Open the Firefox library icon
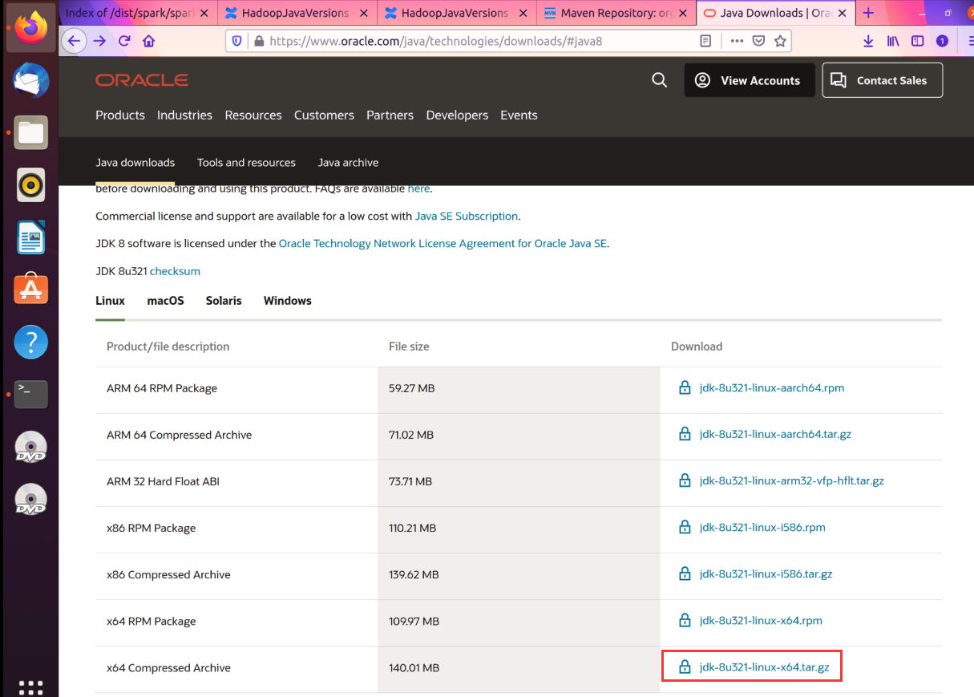Viewport: 974px width, 697px height. (893, 41)
